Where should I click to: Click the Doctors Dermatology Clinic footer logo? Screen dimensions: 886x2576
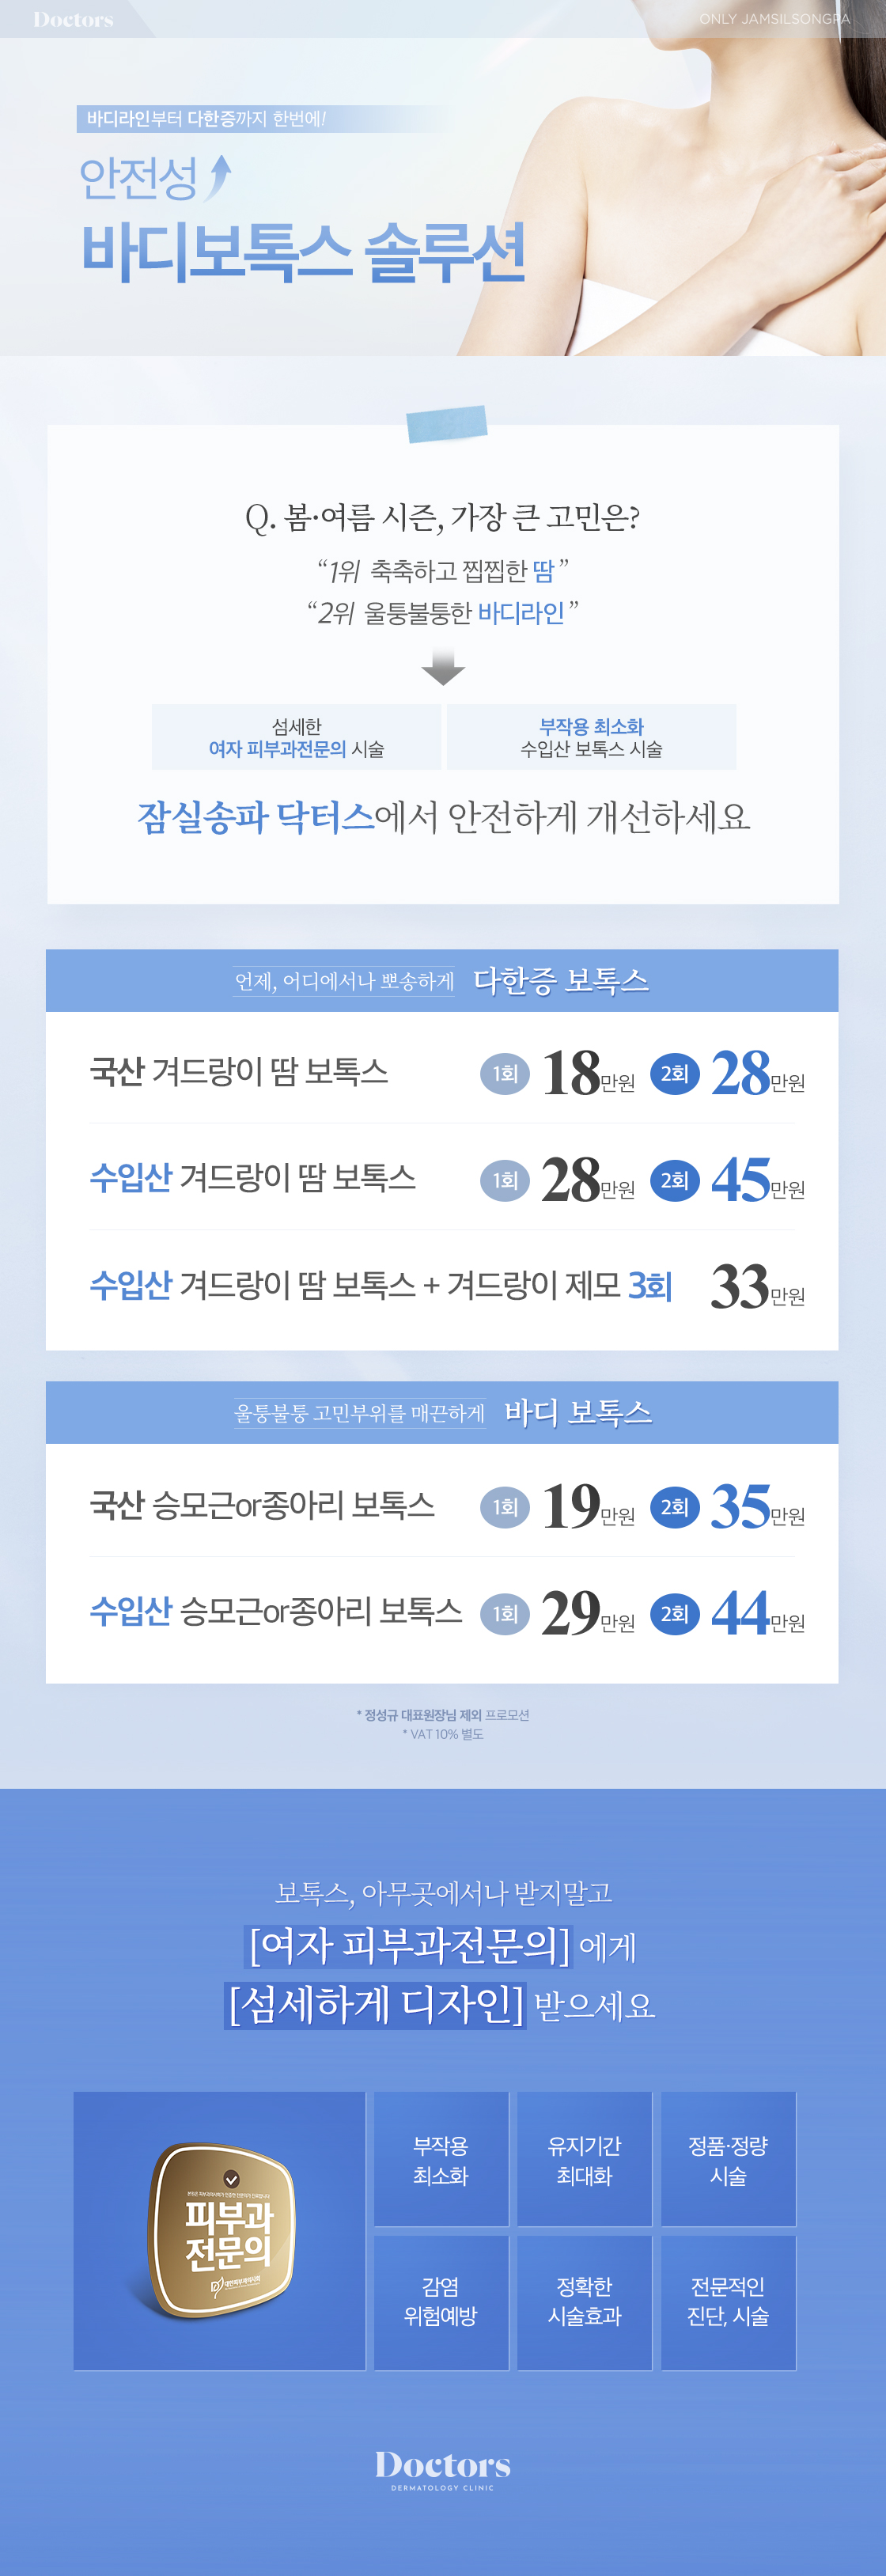pos(443,2468)
